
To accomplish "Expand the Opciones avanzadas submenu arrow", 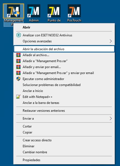I will (x=111, y=41).
